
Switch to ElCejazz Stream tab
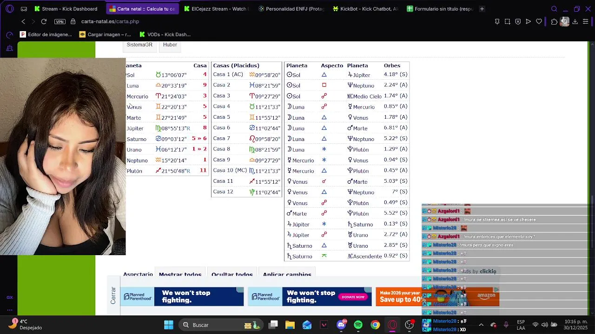[x=216, y=9]
